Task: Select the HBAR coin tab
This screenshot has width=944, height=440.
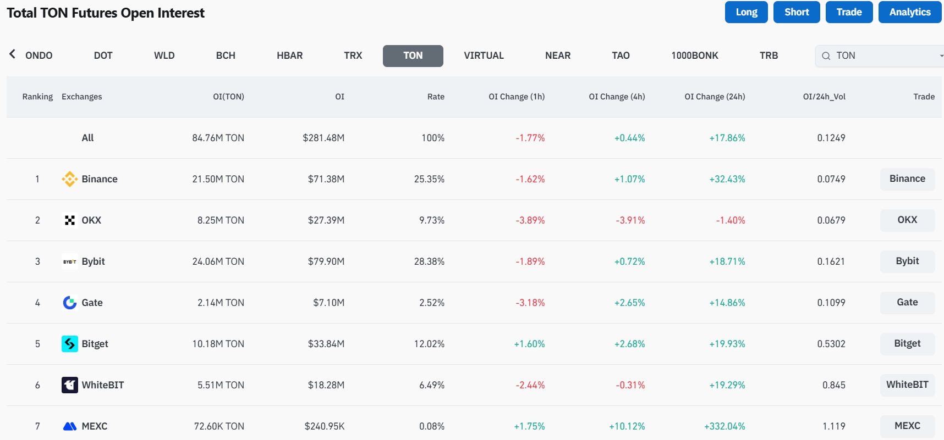Action: 290,56
